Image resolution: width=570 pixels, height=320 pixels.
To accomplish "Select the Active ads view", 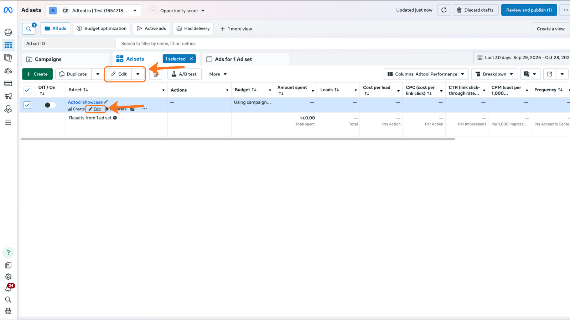I will click(x=151, y=28).
